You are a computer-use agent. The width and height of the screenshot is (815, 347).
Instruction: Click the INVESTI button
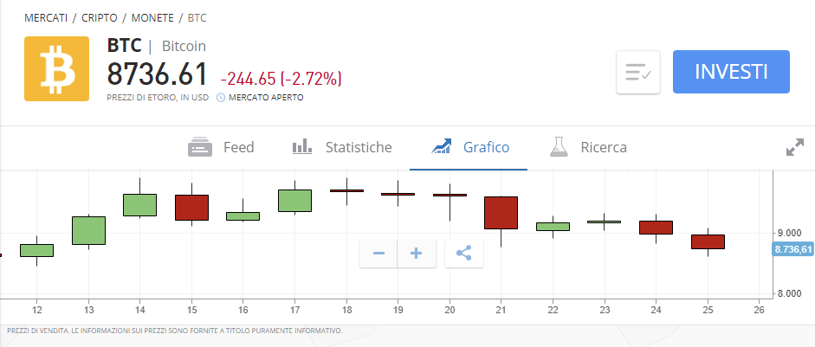click(x=731, y=72)
